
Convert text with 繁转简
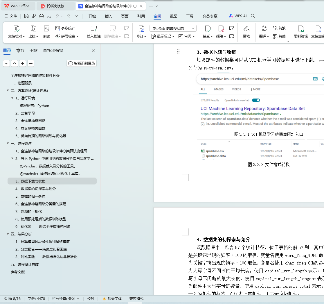[x=279, y=36]
